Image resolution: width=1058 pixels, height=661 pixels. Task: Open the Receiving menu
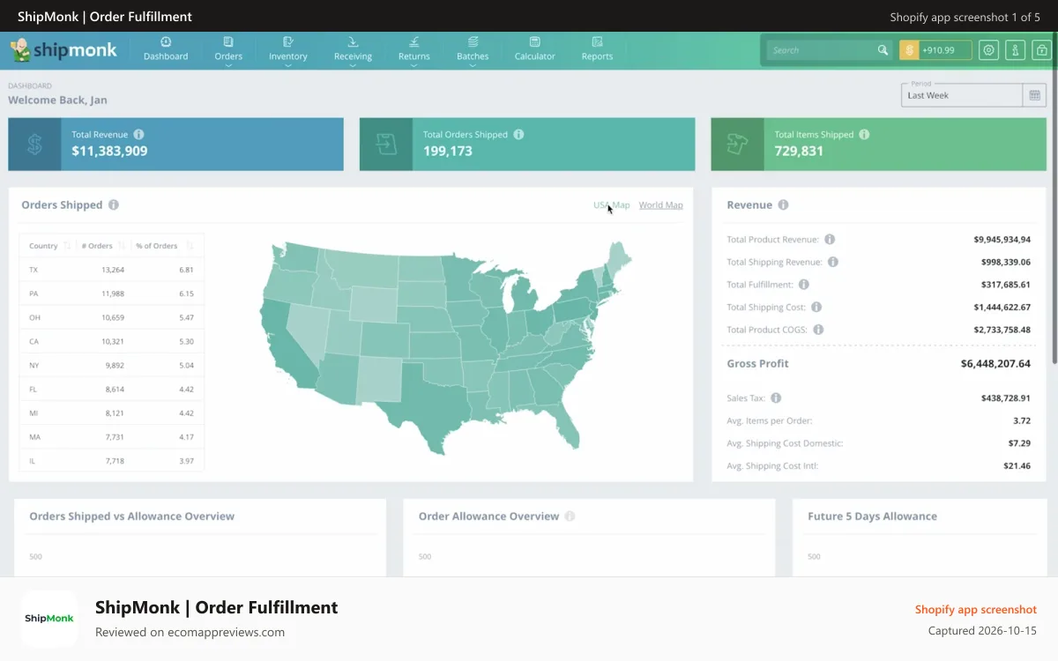tap(353, 49)
